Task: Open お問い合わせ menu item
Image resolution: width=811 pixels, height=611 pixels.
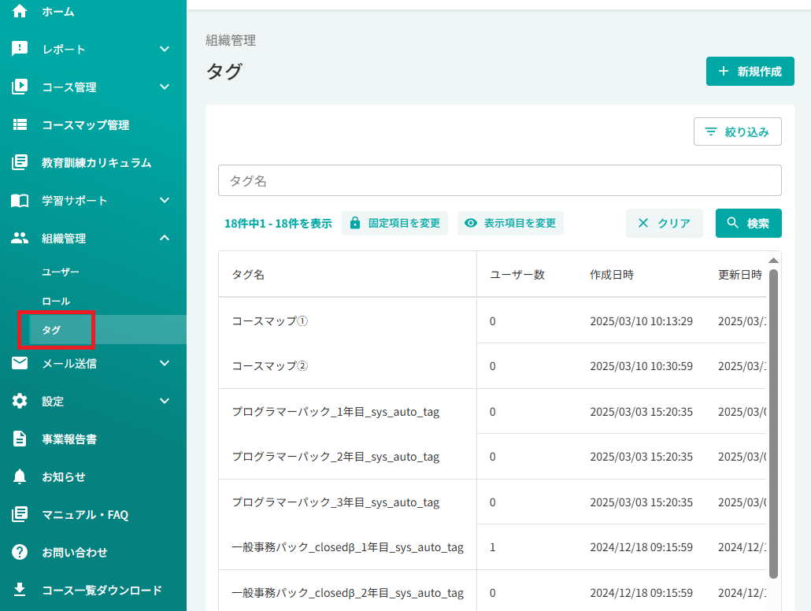Action: tap(93, 553)
